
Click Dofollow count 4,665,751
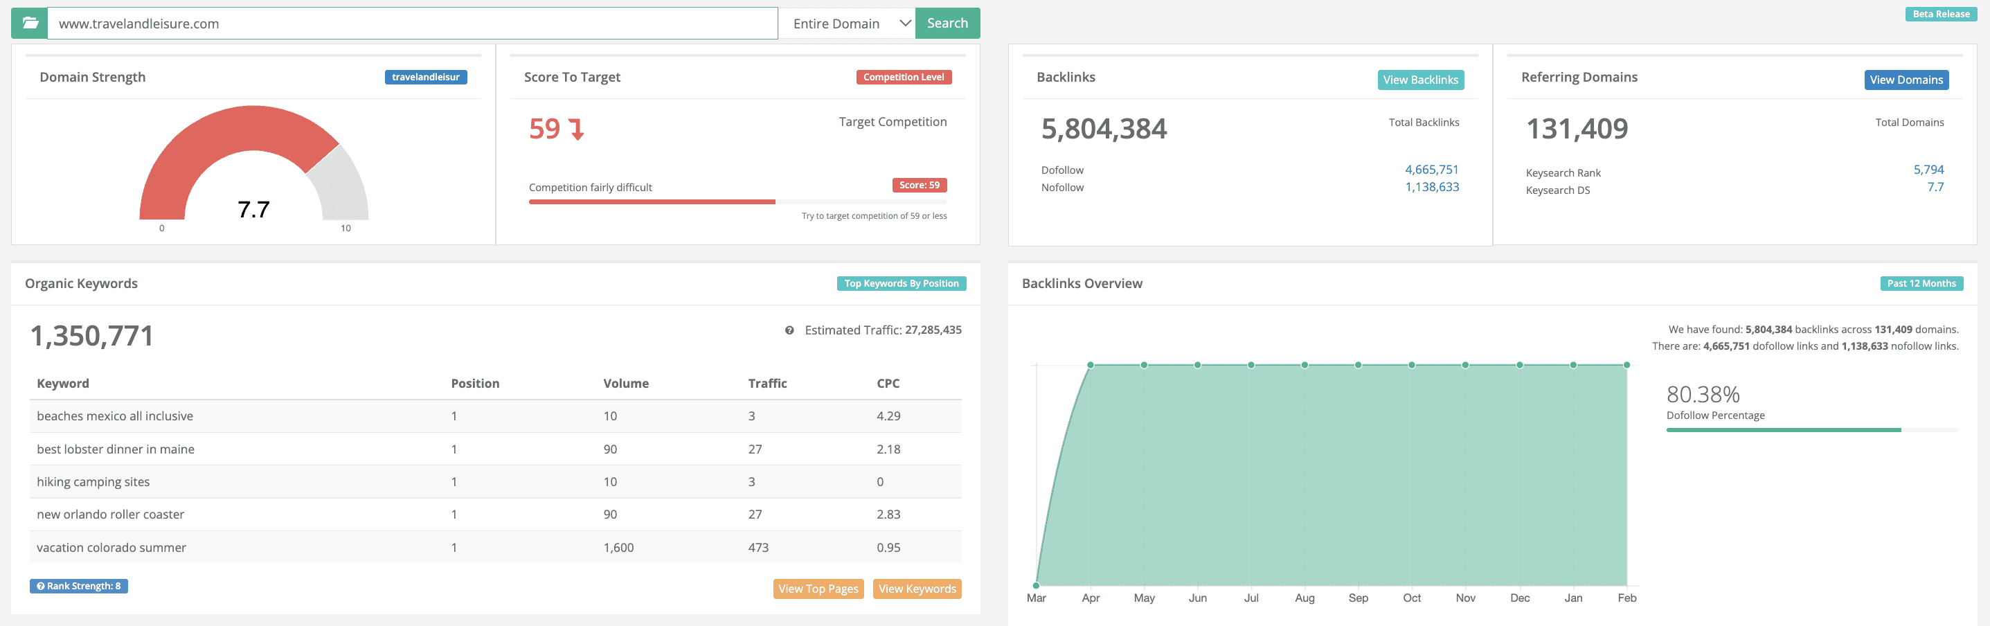point(1431,169)
